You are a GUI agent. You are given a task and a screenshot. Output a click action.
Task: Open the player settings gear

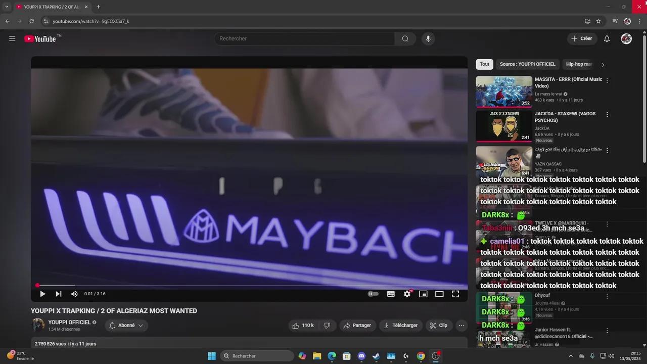(x=407, y=294)
